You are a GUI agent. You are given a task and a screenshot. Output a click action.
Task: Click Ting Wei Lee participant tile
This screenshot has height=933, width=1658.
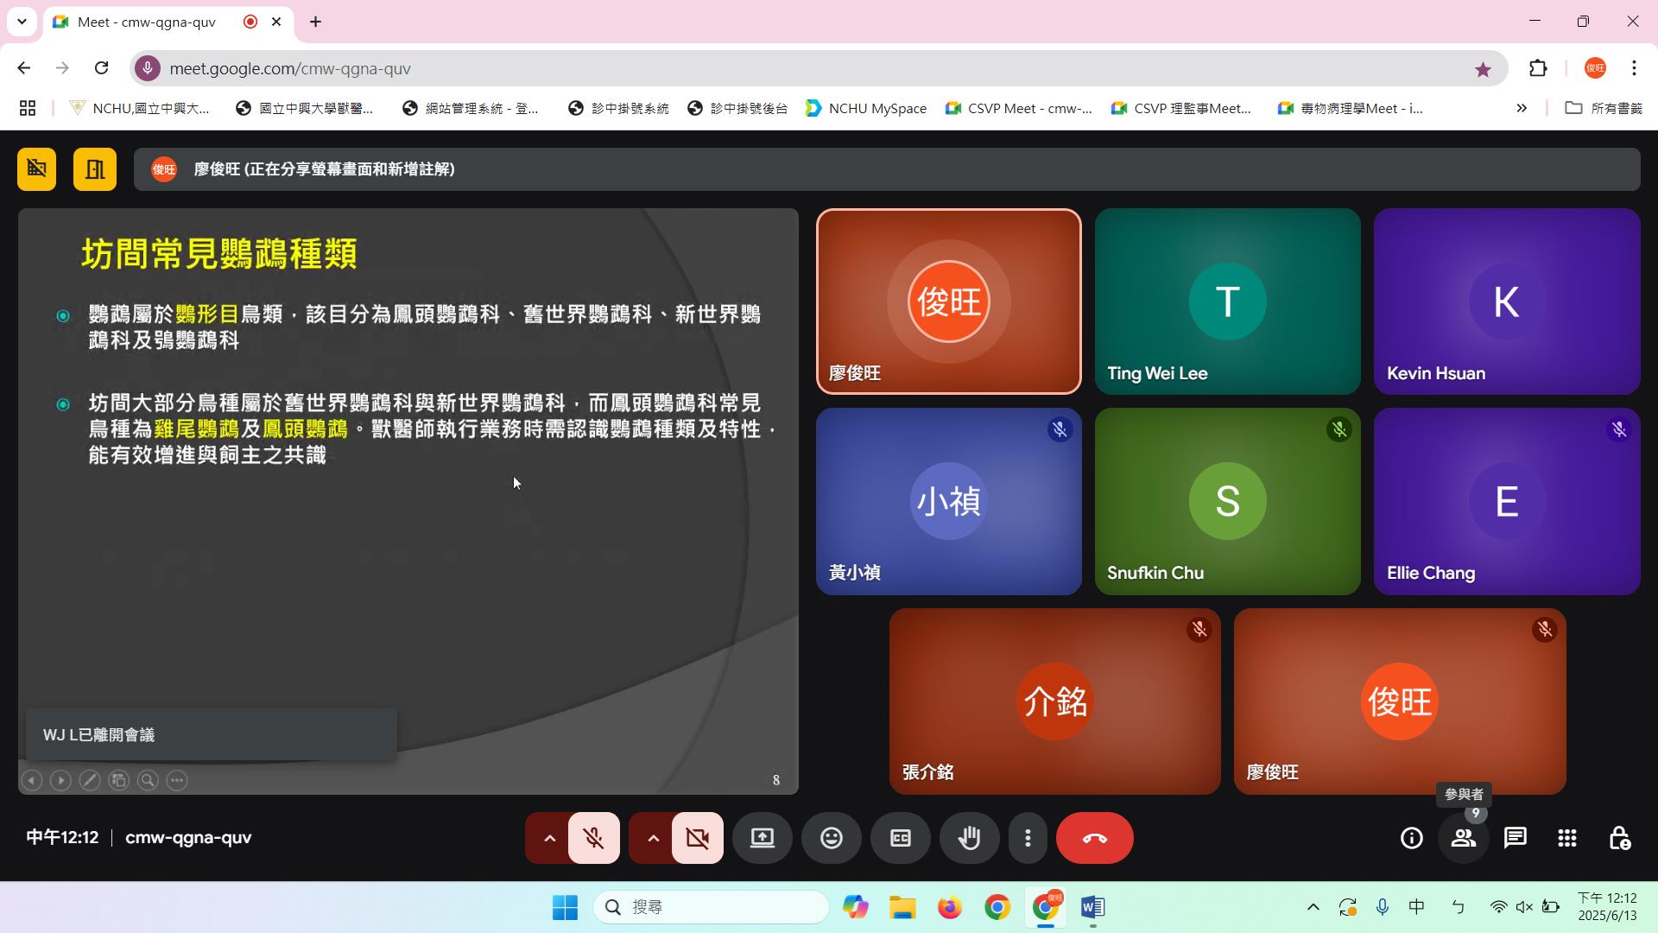1227,301
